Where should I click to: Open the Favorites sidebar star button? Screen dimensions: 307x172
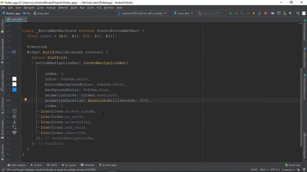[x=2, y=153]
